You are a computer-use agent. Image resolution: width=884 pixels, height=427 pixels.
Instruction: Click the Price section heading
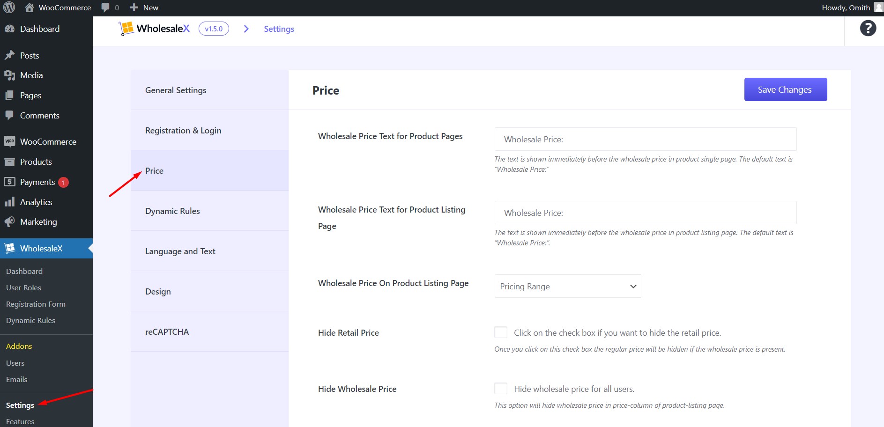326,90
